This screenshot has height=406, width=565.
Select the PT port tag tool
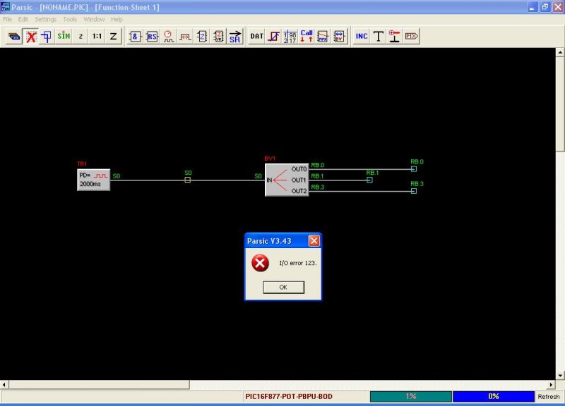pos(411,36)
